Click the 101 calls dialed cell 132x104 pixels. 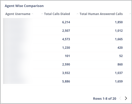(x=67, y=56)
